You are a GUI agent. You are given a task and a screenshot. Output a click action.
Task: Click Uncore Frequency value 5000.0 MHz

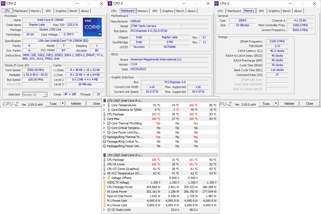pyautogui.click(x=300, y=30)
